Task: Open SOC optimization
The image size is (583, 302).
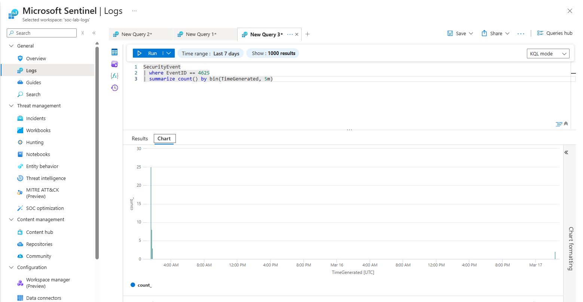Action: click(45, 208)
